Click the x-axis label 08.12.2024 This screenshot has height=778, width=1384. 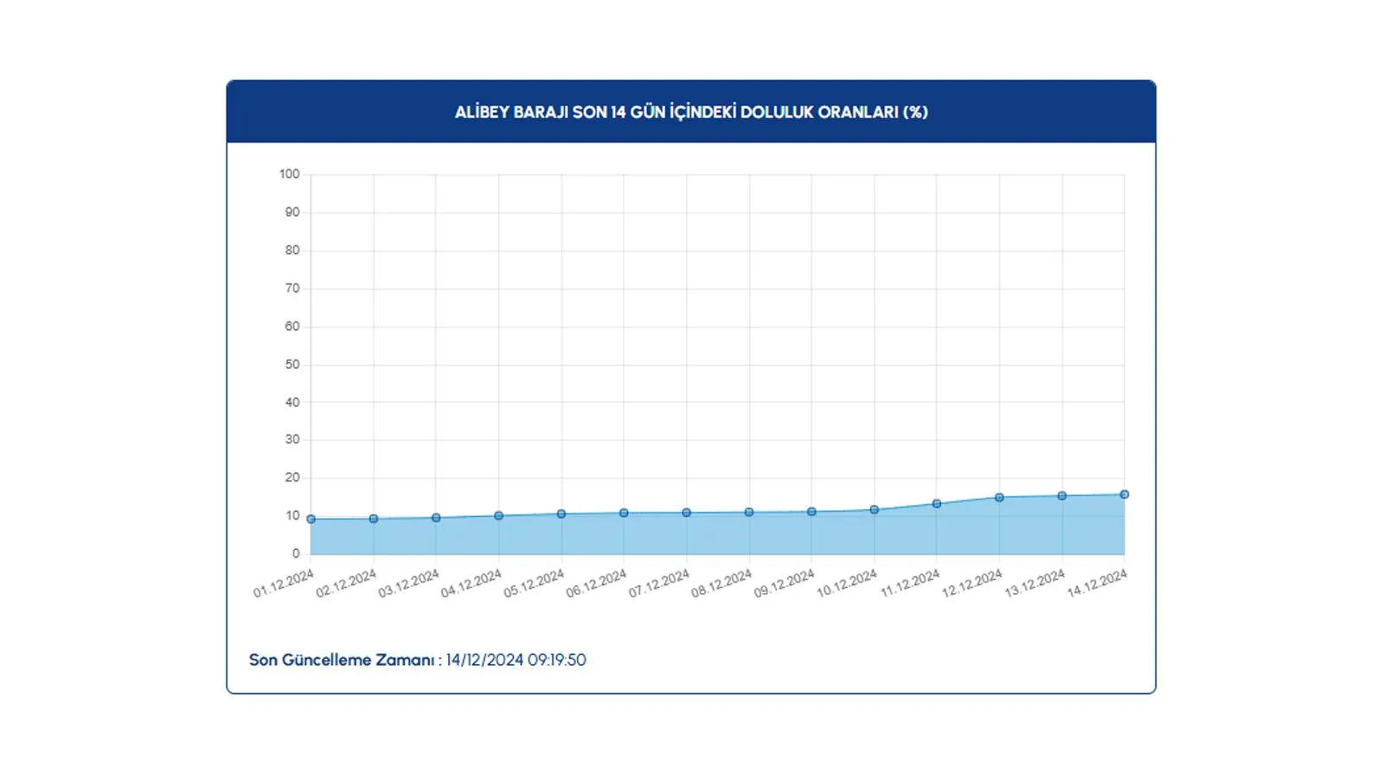[x=721, y=583]
